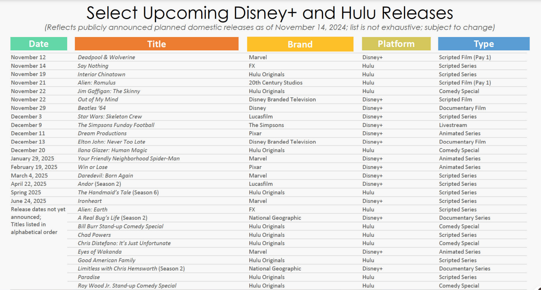The width and height of the screenshot is (541, 290).
Task: Select 'The Simpsons Funday Football' title
Action: [x=116, y=125]
